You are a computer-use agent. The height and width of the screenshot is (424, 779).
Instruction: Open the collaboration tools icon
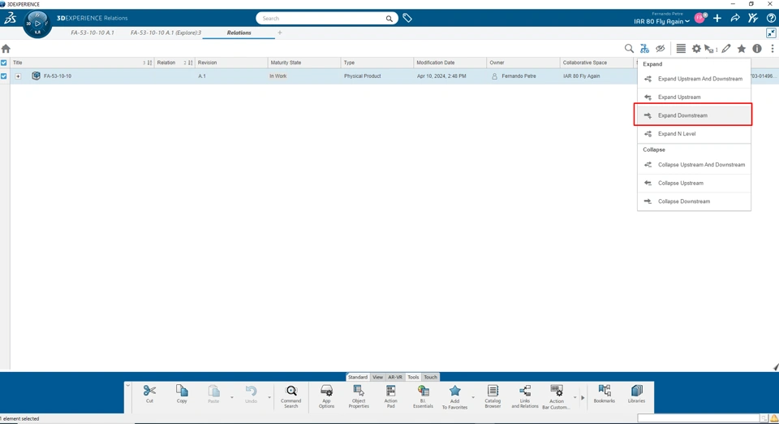pyautogui.click(x=753, y=19)
